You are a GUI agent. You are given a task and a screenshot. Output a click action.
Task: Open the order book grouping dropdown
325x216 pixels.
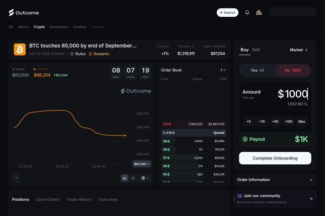[x=223, y=70]
